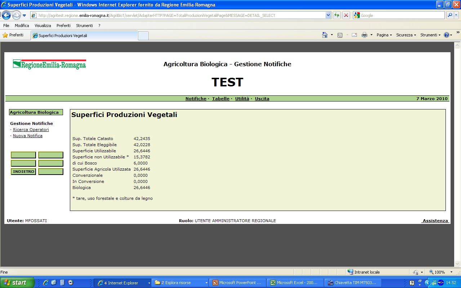Image resolution: width=461 pixels, height=288 pixels.
Task: Click the Ricerca Operatori link
Action: pos(31,130)
